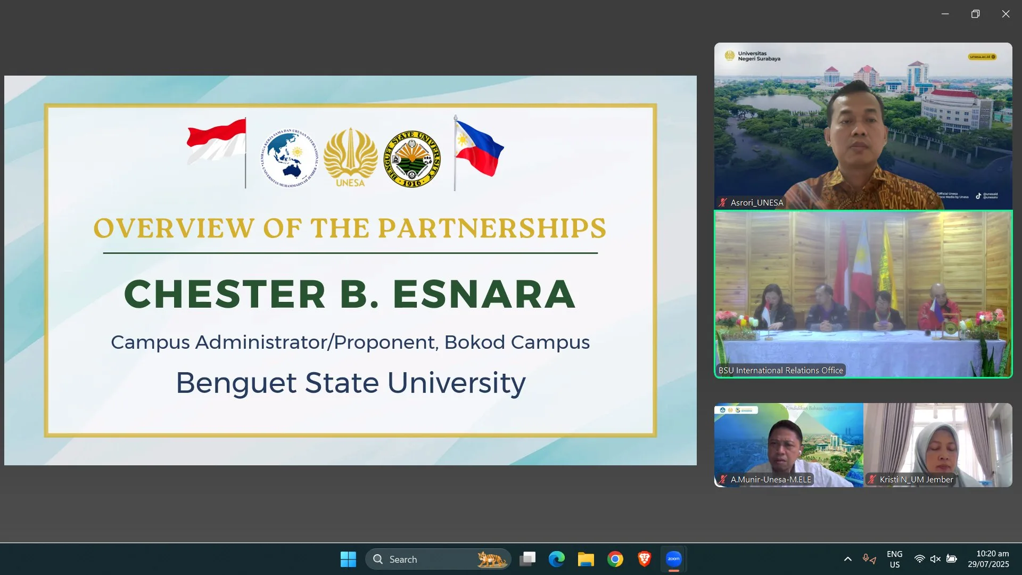Screen dimensions: 1022x575
Task: Select the Kristi N_UM Jember video tile
Action: click(938, 445)
